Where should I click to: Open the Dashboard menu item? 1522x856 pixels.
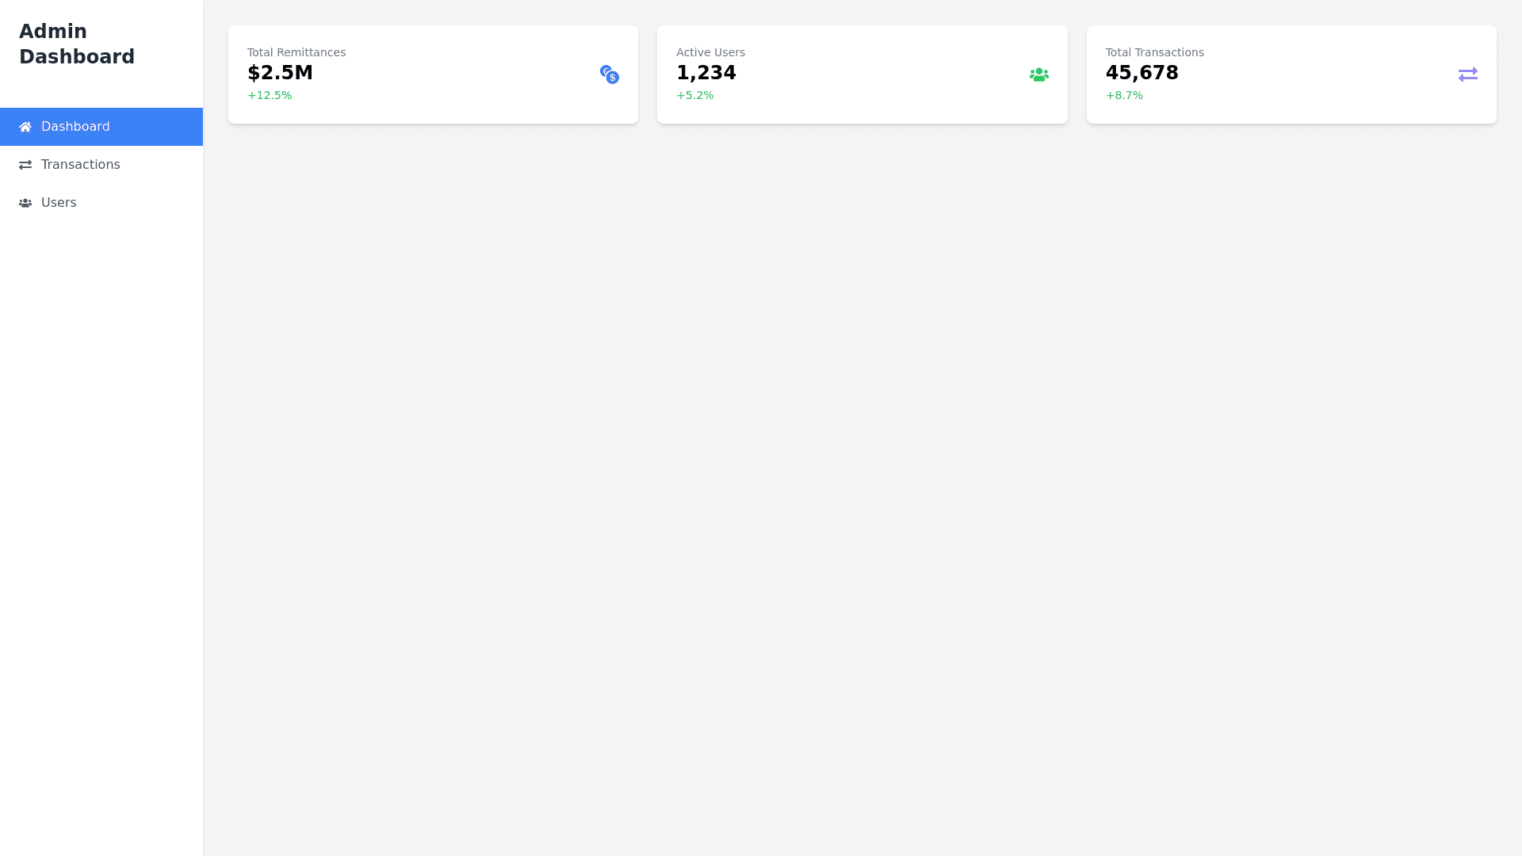click(75, 127)
